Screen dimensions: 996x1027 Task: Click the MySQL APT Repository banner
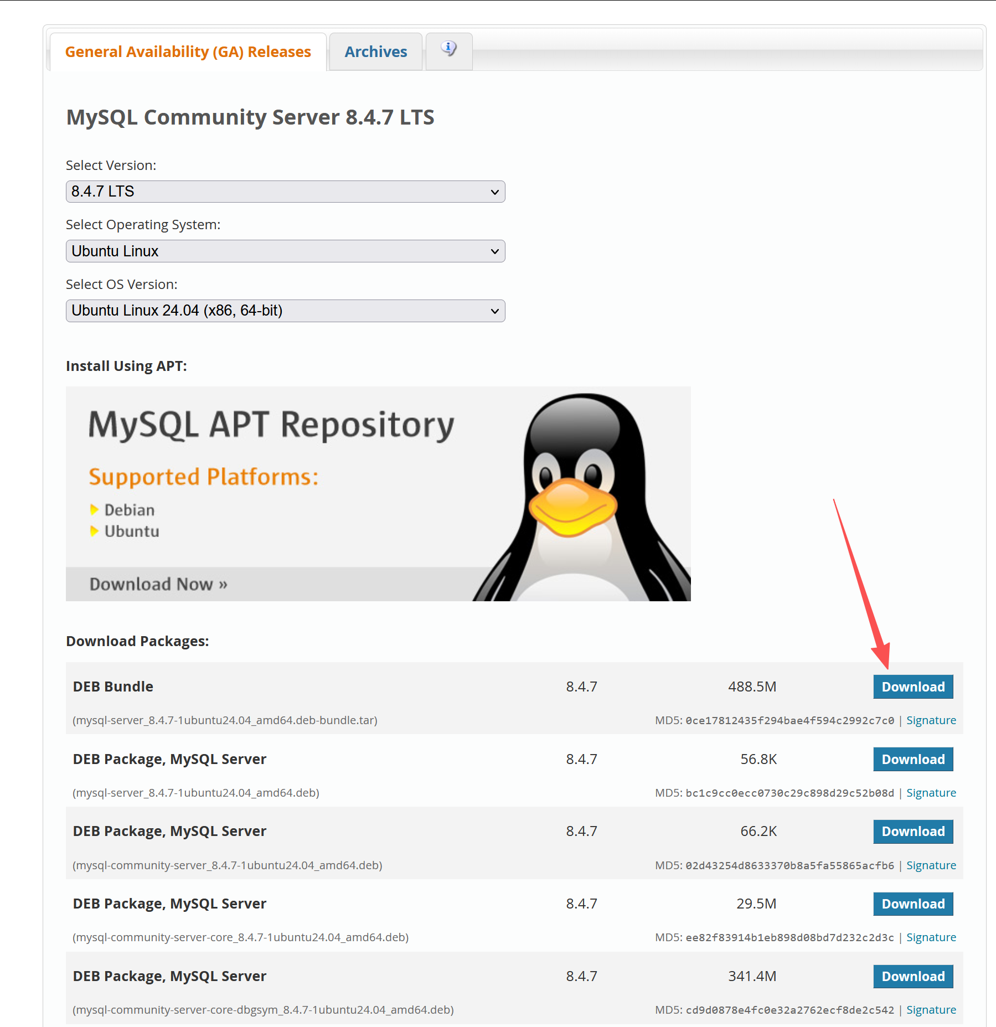[378, 494]
